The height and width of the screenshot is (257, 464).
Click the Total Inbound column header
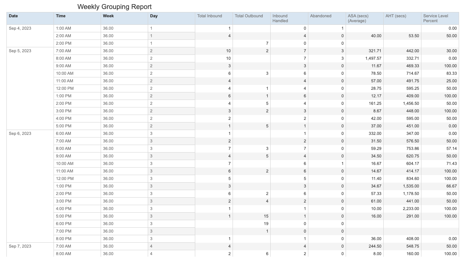pyautogui.click(x=210, y=16)
